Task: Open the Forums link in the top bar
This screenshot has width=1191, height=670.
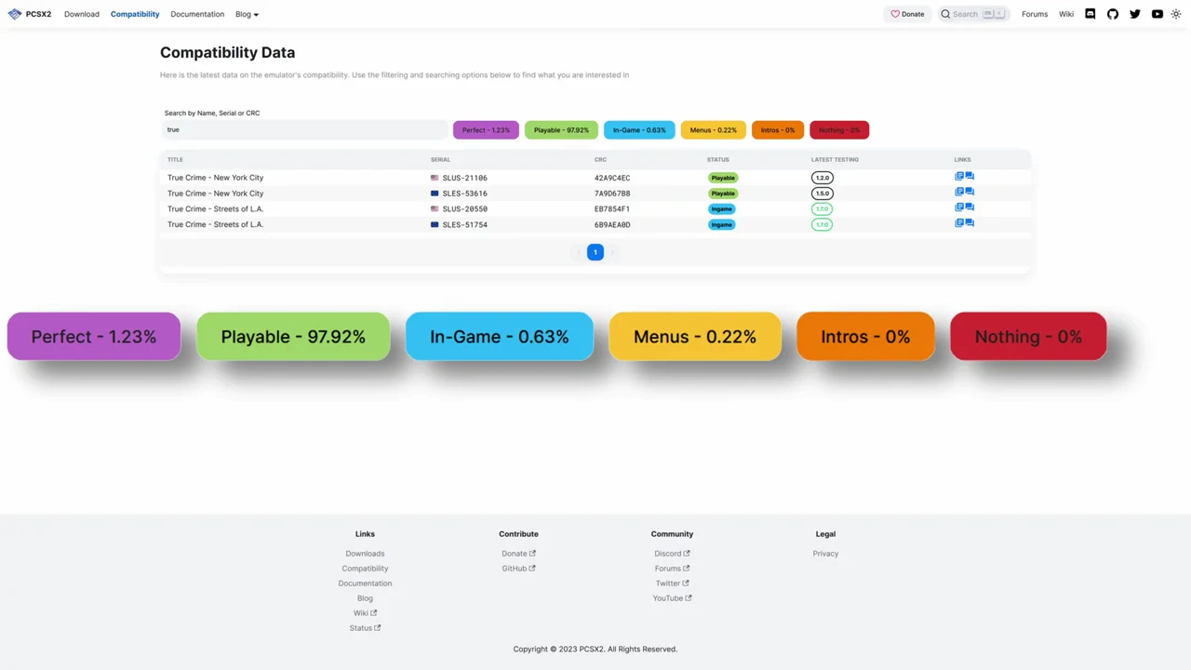Action: [1035, 14]
